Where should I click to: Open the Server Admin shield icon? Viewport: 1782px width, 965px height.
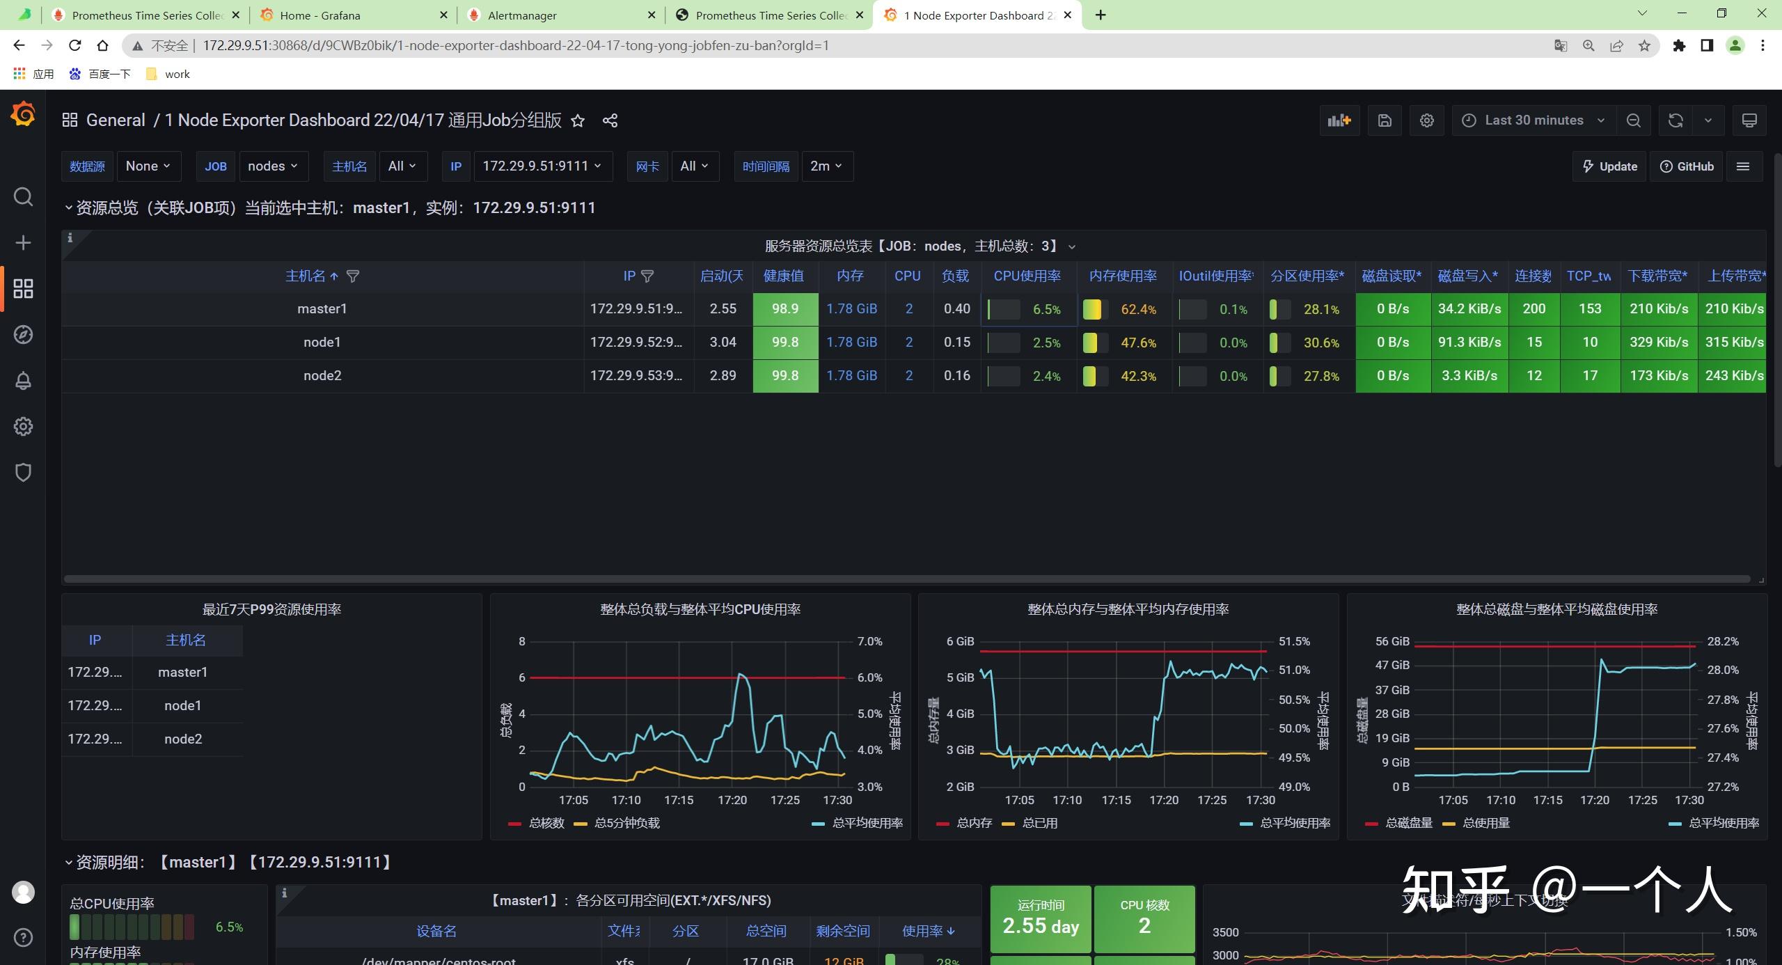tap(23, 472)
